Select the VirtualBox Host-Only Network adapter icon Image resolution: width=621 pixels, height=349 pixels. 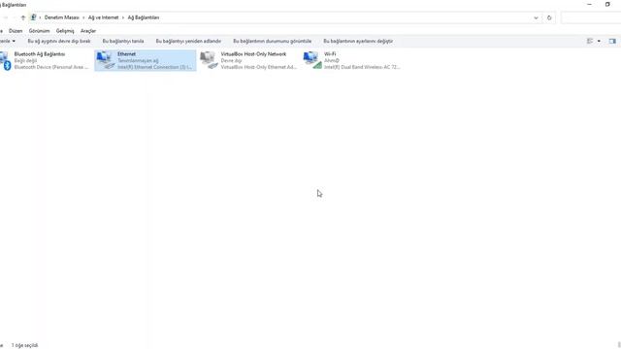coord(209,60)
